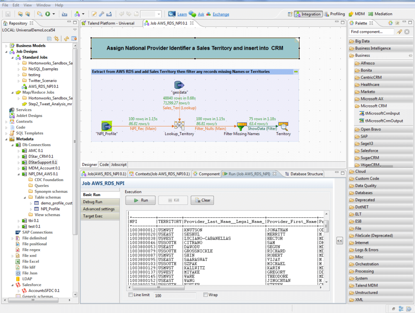This screenshot has height=313, width=415.
Task: Click the save icon in toolbar
Action: (x=7, y=14)
